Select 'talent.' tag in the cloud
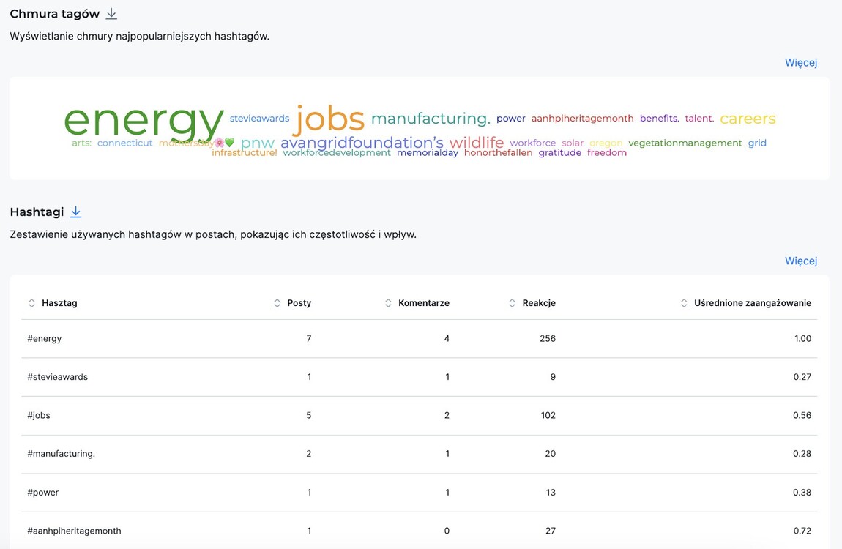 pyautogui.click(x=699, y=119)
